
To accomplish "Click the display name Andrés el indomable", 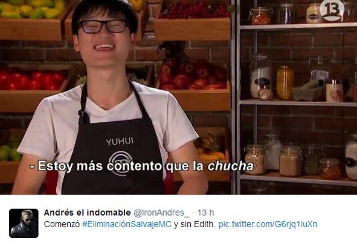I will 87,213.
